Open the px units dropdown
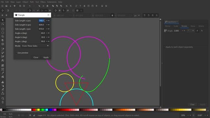Screen dimensions: 210x118 coord(137,15)
